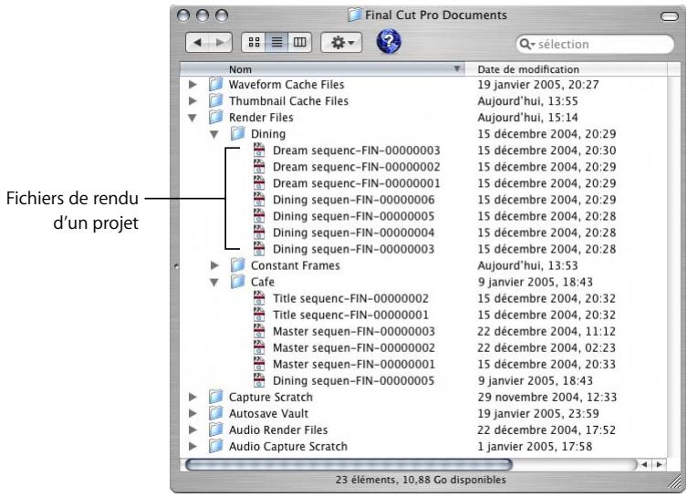Viewport: 687px width, 497px height.
Task: Select the Render Files folder icon
Action: coord(215,118)
